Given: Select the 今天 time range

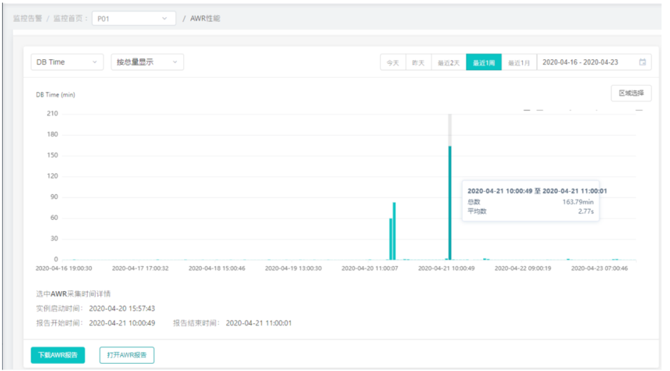Looking at the screenshot, I should point(392,63).
